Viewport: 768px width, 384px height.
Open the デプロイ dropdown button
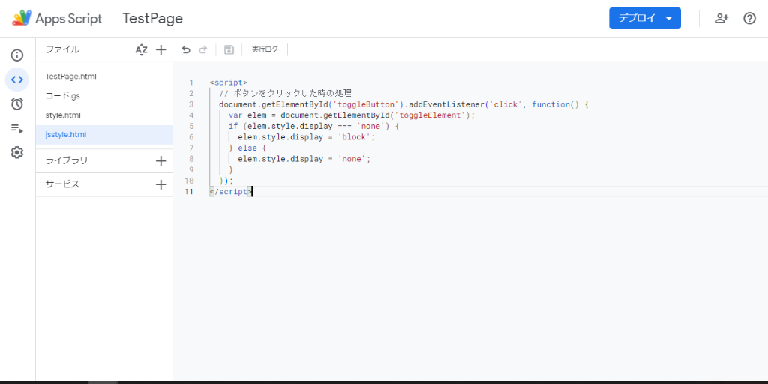pos(644,19)
